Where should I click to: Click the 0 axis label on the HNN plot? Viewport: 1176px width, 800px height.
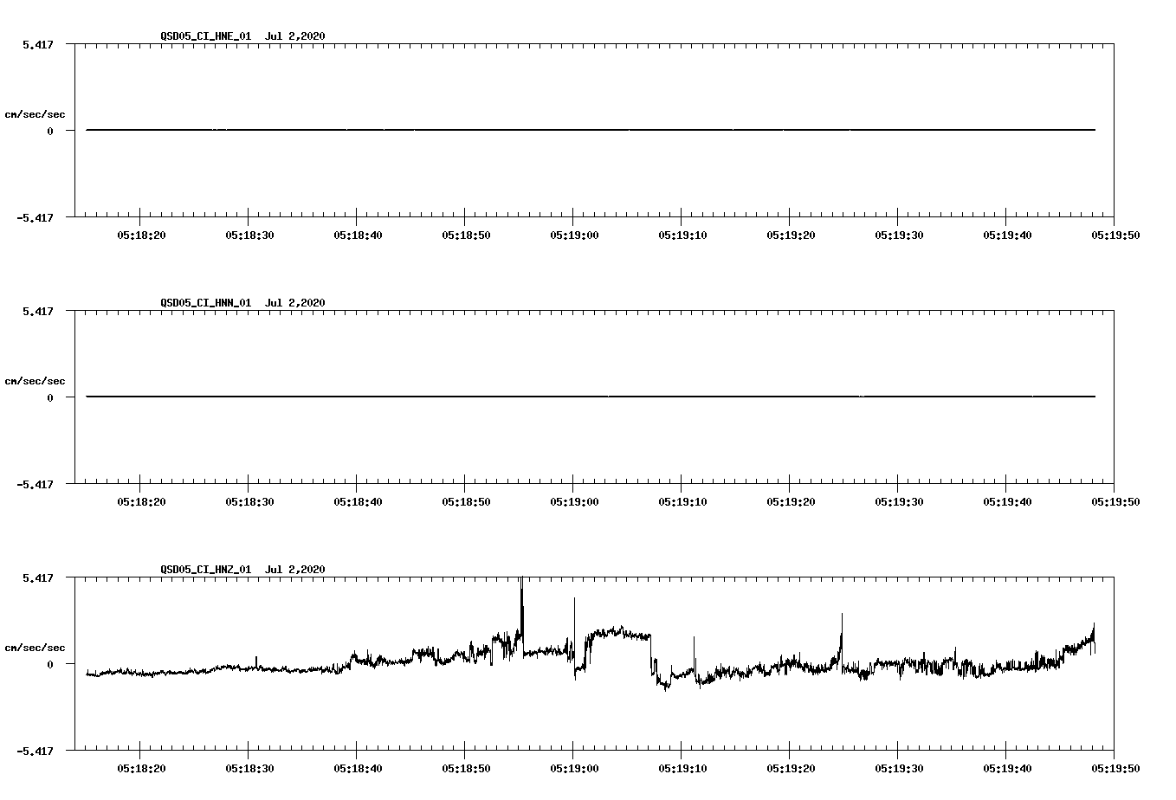tap(50, 397)
